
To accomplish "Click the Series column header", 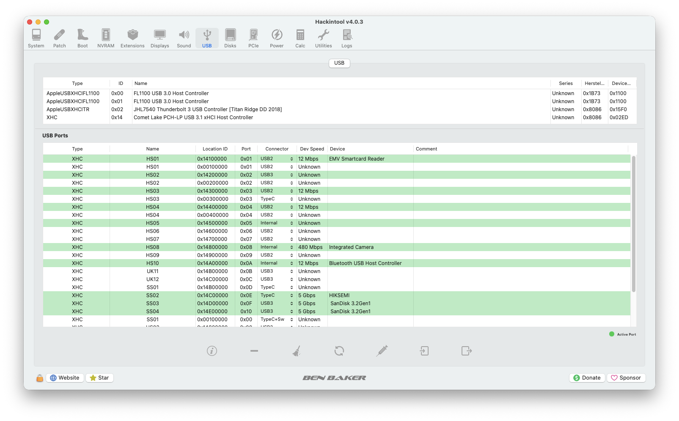I will point(566,83).
